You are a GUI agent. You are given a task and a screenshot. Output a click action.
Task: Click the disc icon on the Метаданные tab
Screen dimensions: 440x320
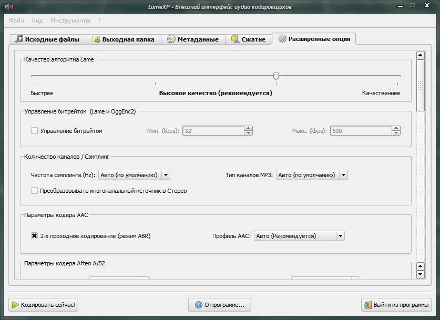point(171,39)
